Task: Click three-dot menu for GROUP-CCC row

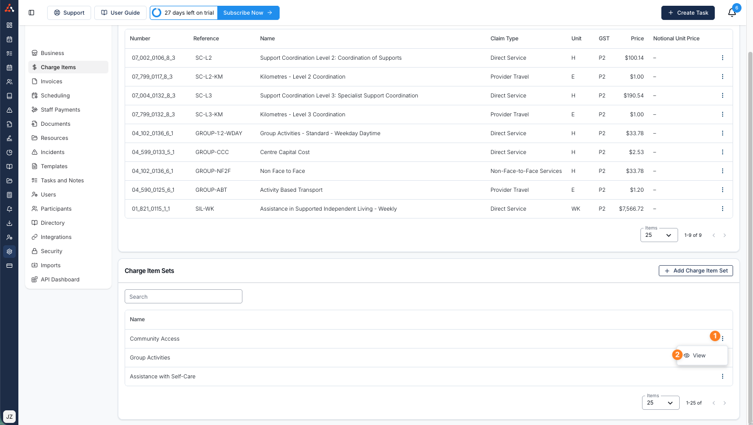Action: click(x=723, y=152)
